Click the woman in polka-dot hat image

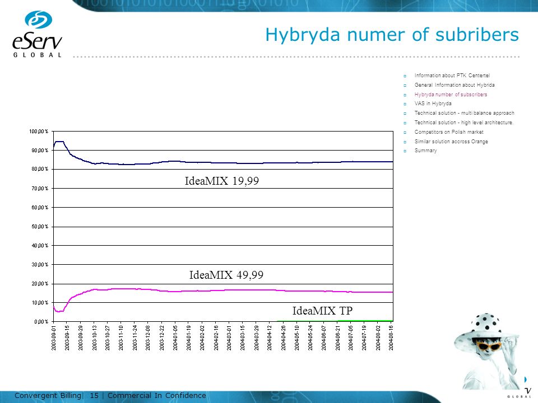pos(486,351)
